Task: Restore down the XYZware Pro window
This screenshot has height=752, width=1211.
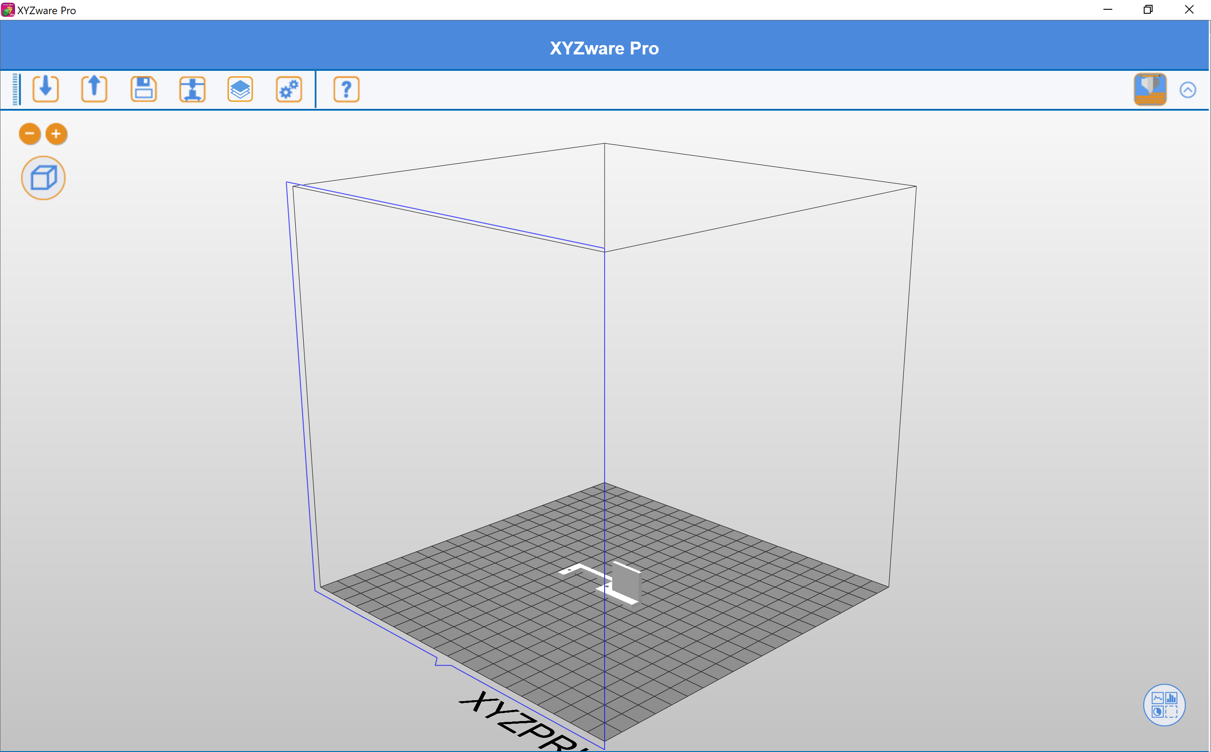Action: (1148, 9)
